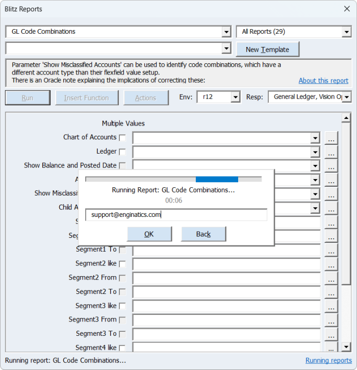The image size is (357, 370).
Task: Open Chart of Accounts value dropdown arrow
Action: click(x=315, y=138)
